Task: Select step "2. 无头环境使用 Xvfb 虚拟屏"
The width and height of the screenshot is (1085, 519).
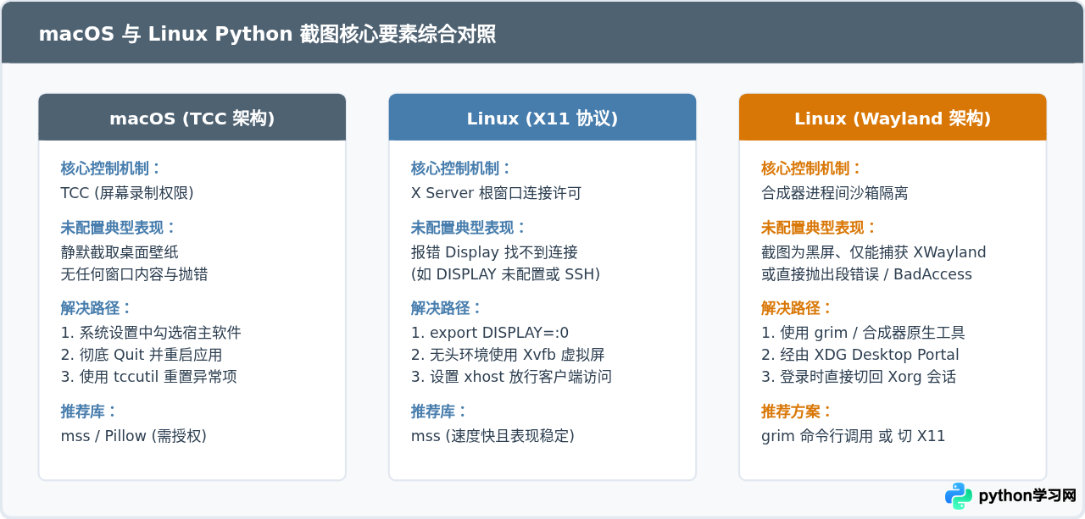Action: (x=508, y=355)
